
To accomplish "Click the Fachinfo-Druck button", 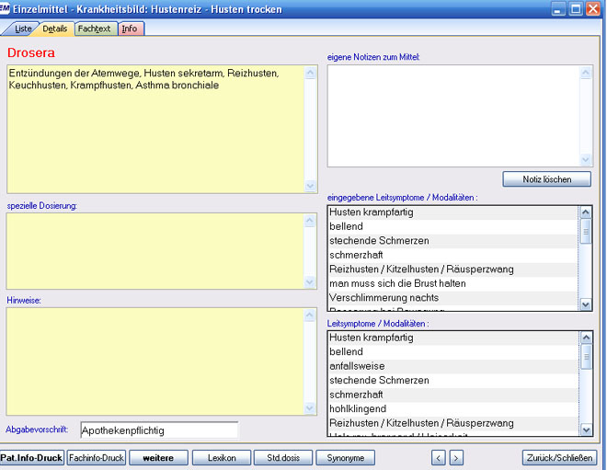I will point(97,458).
